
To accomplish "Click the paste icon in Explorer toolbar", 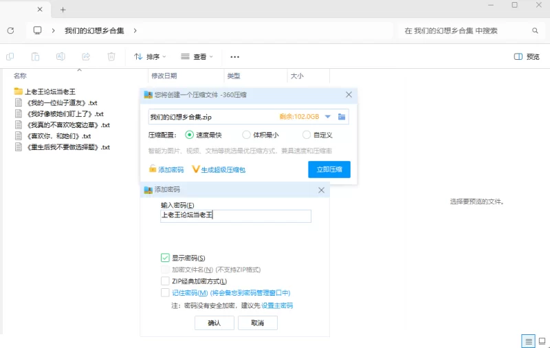I will click(x=36, y=56).
